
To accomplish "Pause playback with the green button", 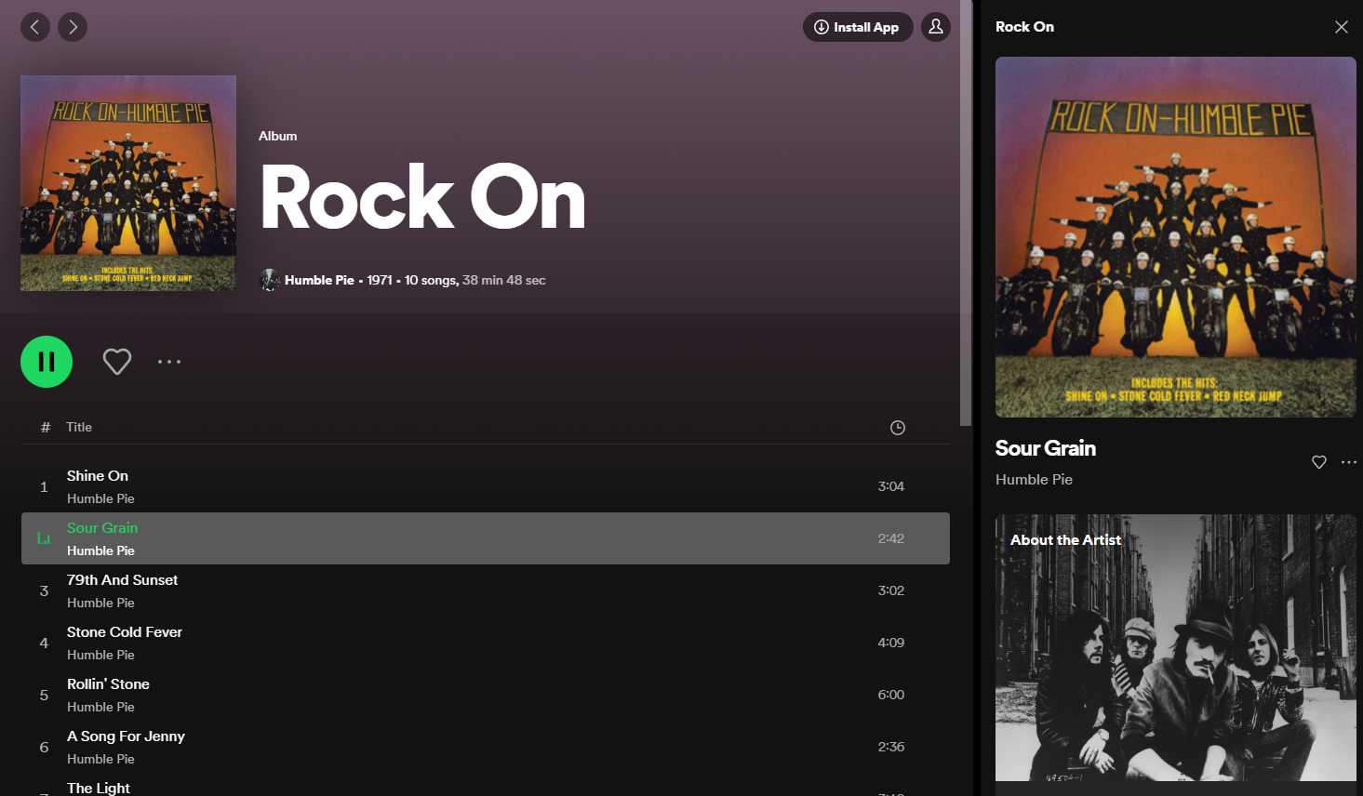I will click(47, 362).
